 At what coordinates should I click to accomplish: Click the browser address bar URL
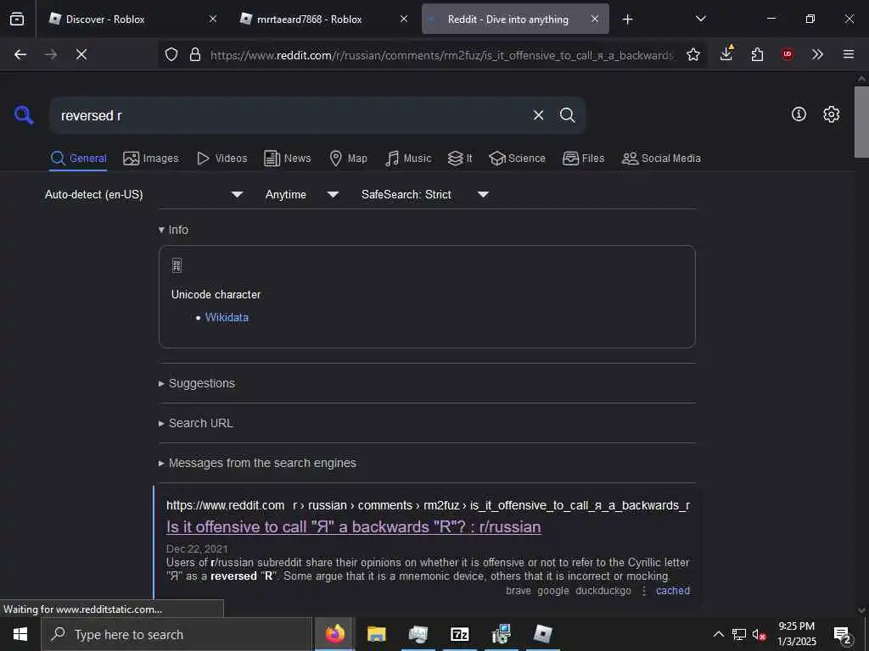[441, 55]
